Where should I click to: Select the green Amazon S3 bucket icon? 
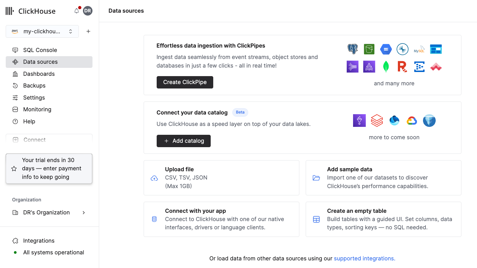pyautogui.click(x=369, y=49)
